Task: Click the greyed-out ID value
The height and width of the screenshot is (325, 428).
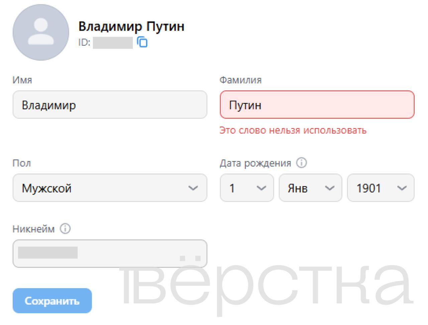Action: (x=113, y=43)
